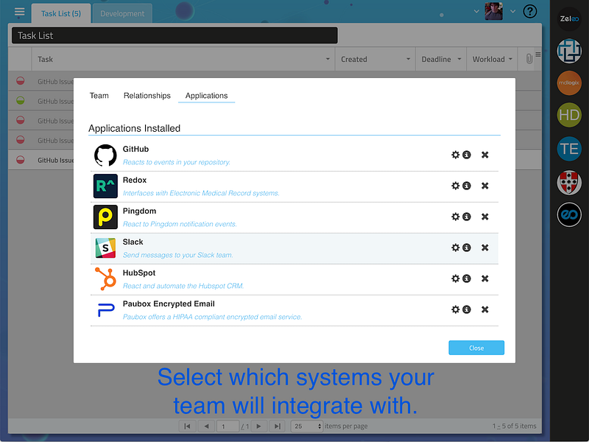
Task: Show Paubox info icon
Action: tap(467, 309)
